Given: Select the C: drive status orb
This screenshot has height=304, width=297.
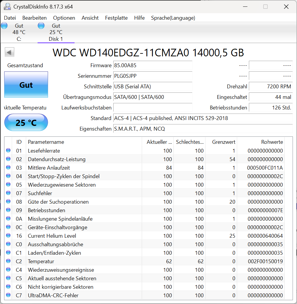Looking at the screenshot, I should 4,26.
